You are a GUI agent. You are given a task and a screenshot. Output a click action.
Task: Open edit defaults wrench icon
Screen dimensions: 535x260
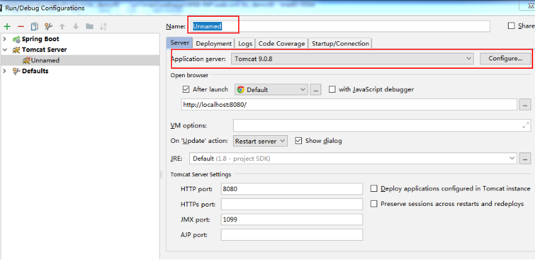[48, 26]
